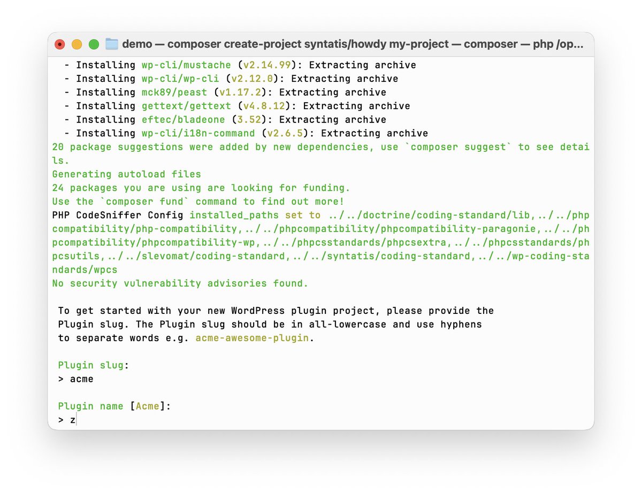Click the 'Generating autoload files' line
Screen dimensions: 642x493
pos(127,174)
